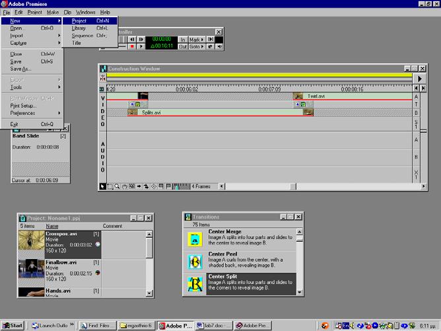Click the red stop button in Controller
Image resolution: width=441 pixels, height=331 pixels.
132,46
